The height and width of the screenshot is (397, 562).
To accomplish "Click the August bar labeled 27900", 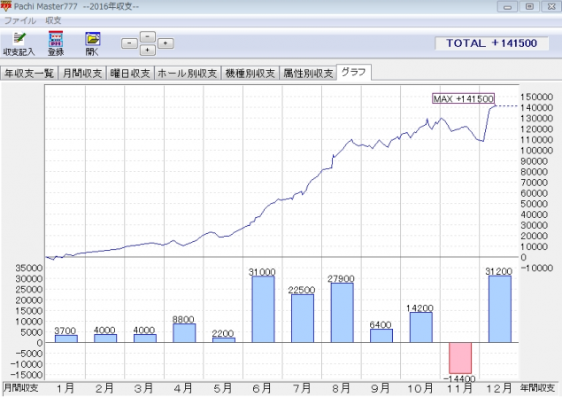I will coord(342,313).
